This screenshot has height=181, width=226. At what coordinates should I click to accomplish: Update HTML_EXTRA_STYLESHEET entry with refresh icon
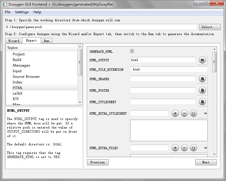194,113
